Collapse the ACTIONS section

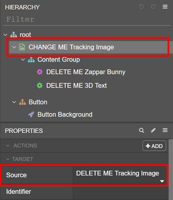(8, 146)
